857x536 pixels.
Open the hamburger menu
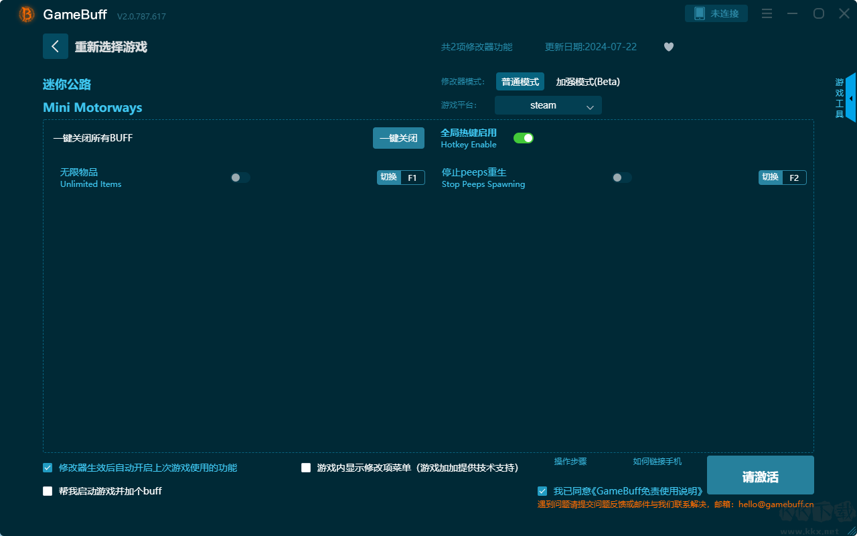coord(766,13)
